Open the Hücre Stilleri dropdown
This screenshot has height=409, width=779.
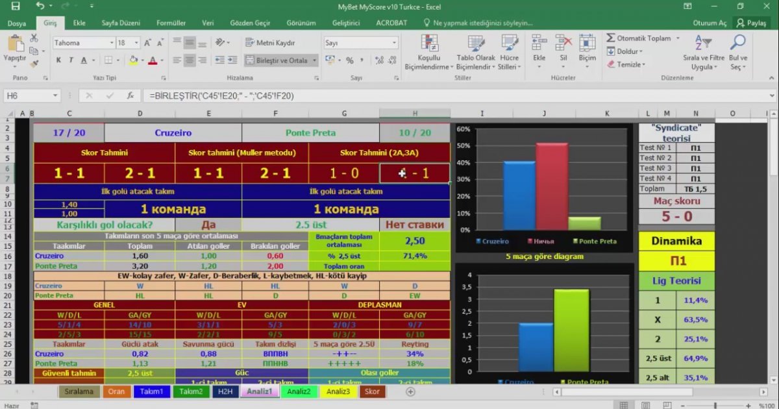tap(509, 52)
